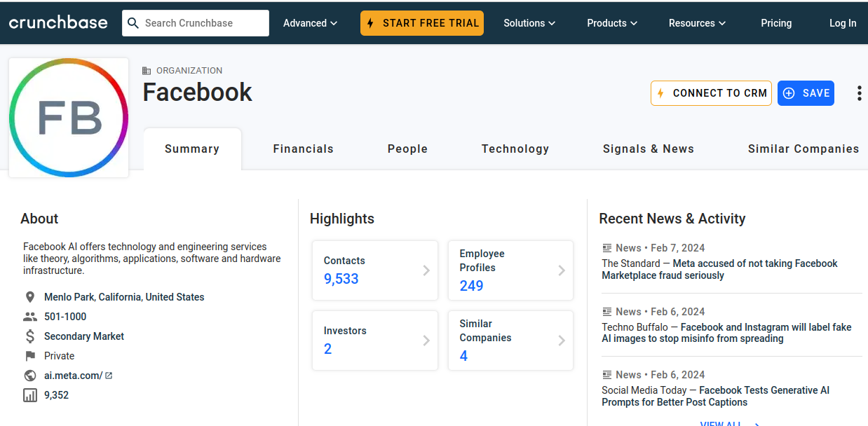868x426 pixels.
Task: Focus the Search Crunchbase field
Action: (203, 23)
